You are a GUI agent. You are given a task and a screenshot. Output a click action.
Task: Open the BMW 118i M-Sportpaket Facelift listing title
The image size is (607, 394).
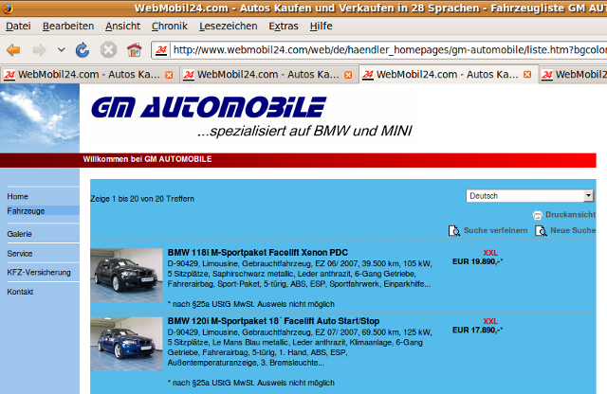258,253
